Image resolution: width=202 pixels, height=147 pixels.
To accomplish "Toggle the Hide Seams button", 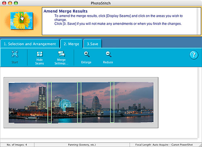I will pos(39,58).
